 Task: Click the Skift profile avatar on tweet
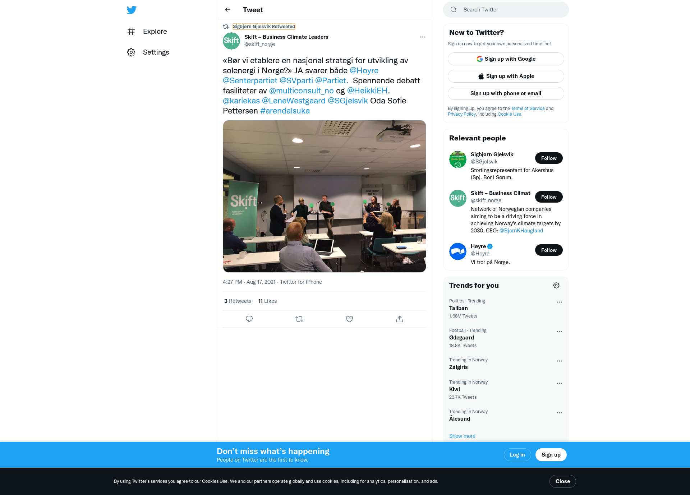pyautogui.click(x=231, y=41)
